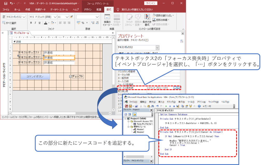Switch to the 外部データ ribbon tab
The image size is (265, 165).
(40, 10)
